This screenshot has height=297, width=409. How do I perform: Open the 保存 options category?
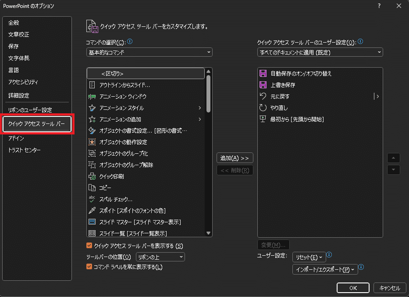(13, 46)
